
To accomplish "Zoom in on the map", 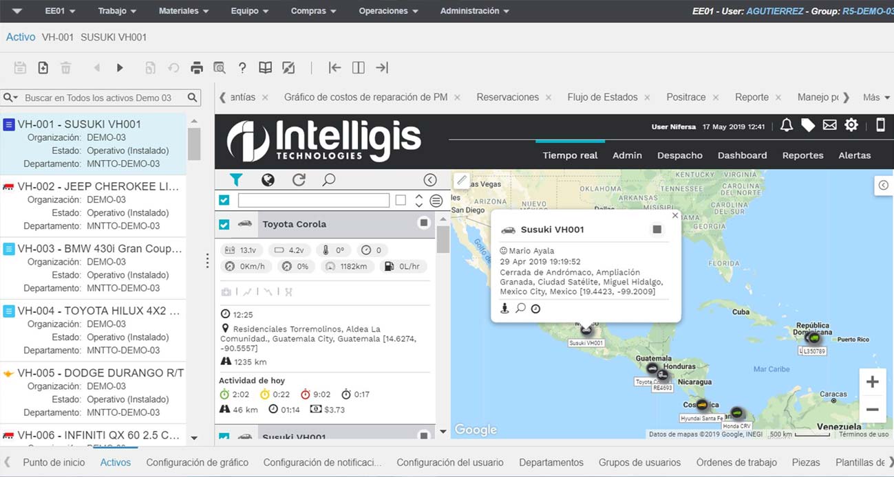I will click(872, 382).
